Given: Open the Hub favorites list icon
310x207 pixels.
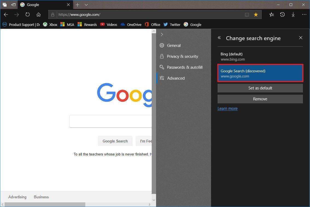Looking at the screenshot, I should click(271, 14).
